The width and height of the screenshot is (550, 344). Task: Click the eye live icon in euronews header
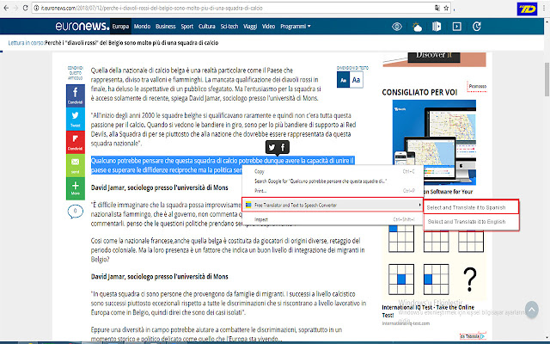click(397, 27)
